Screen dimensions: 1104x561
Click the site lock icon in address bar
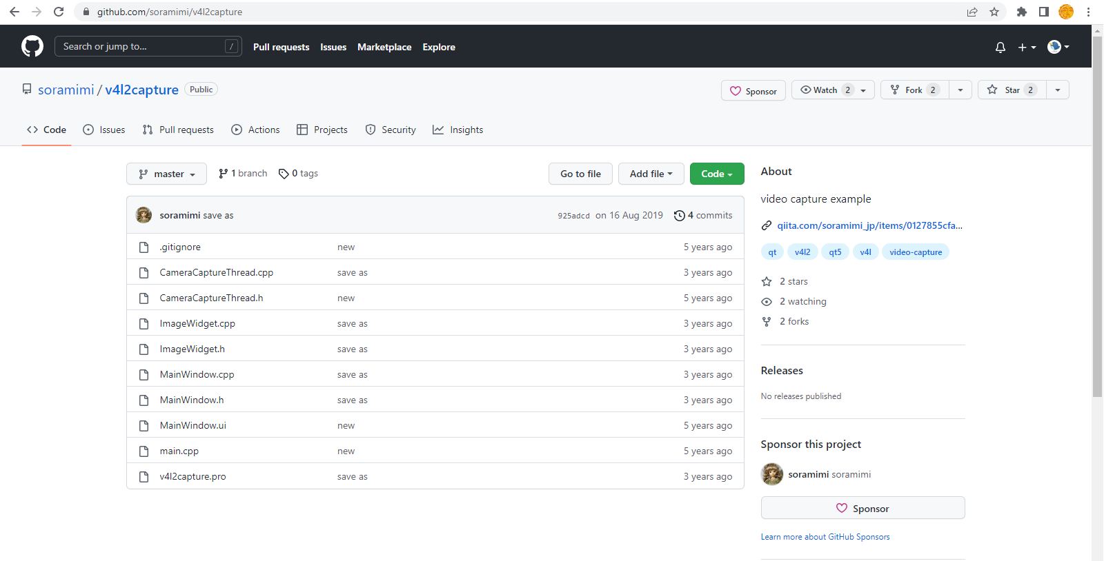coord(86,12)
